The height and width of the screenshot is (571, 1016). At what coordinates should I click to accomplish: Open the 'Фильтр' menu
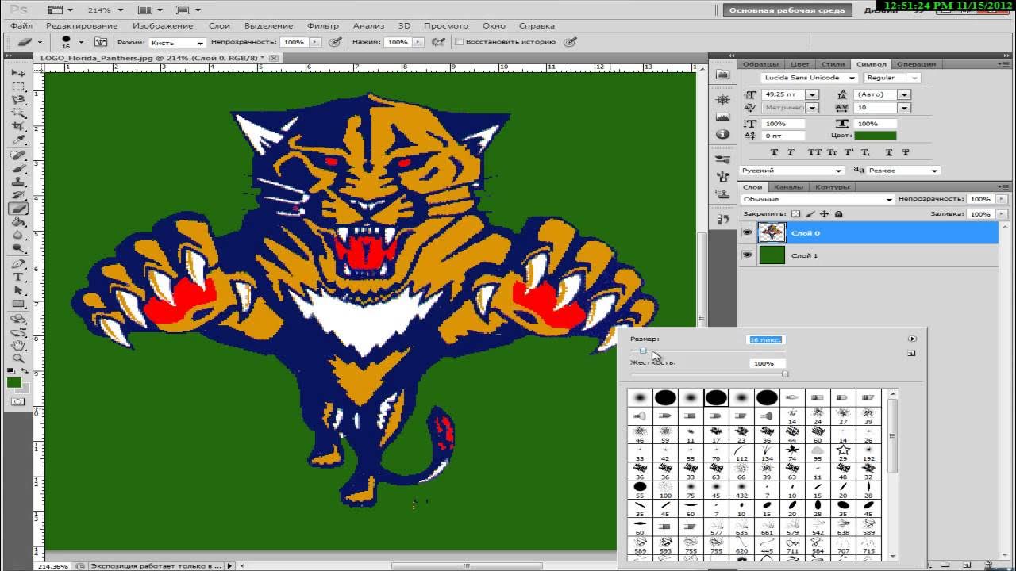point(322,25)
